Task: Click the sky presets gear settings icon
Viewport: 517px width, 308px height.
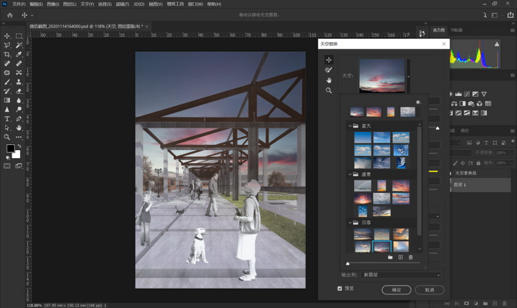Action: coord(418,102)
